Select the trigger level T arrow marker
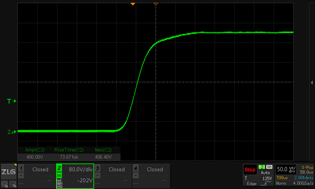This screenshot has width=315, height=189. click(11, 101)
